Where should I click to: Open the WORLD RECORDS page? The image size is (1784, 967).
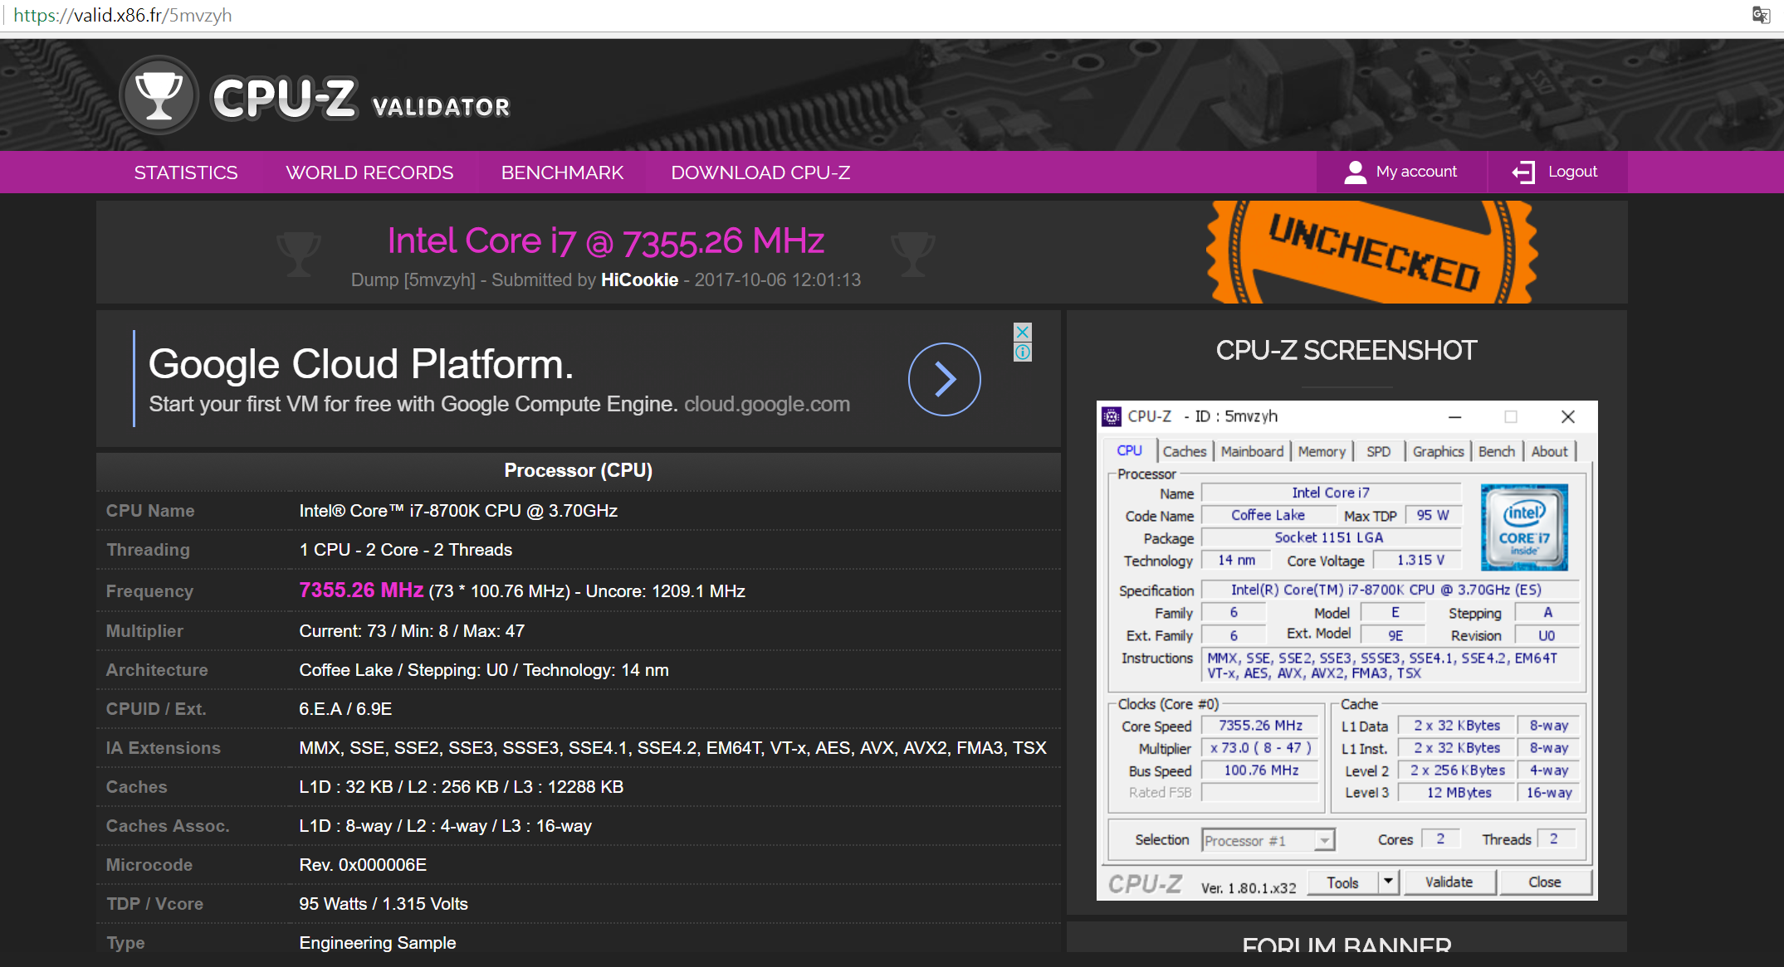pyautogui.click(x=369, y=173)
